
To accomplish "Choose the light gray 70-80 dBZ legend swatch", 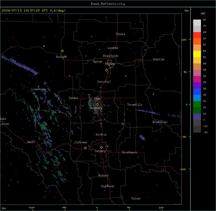I will pos(197,23).
